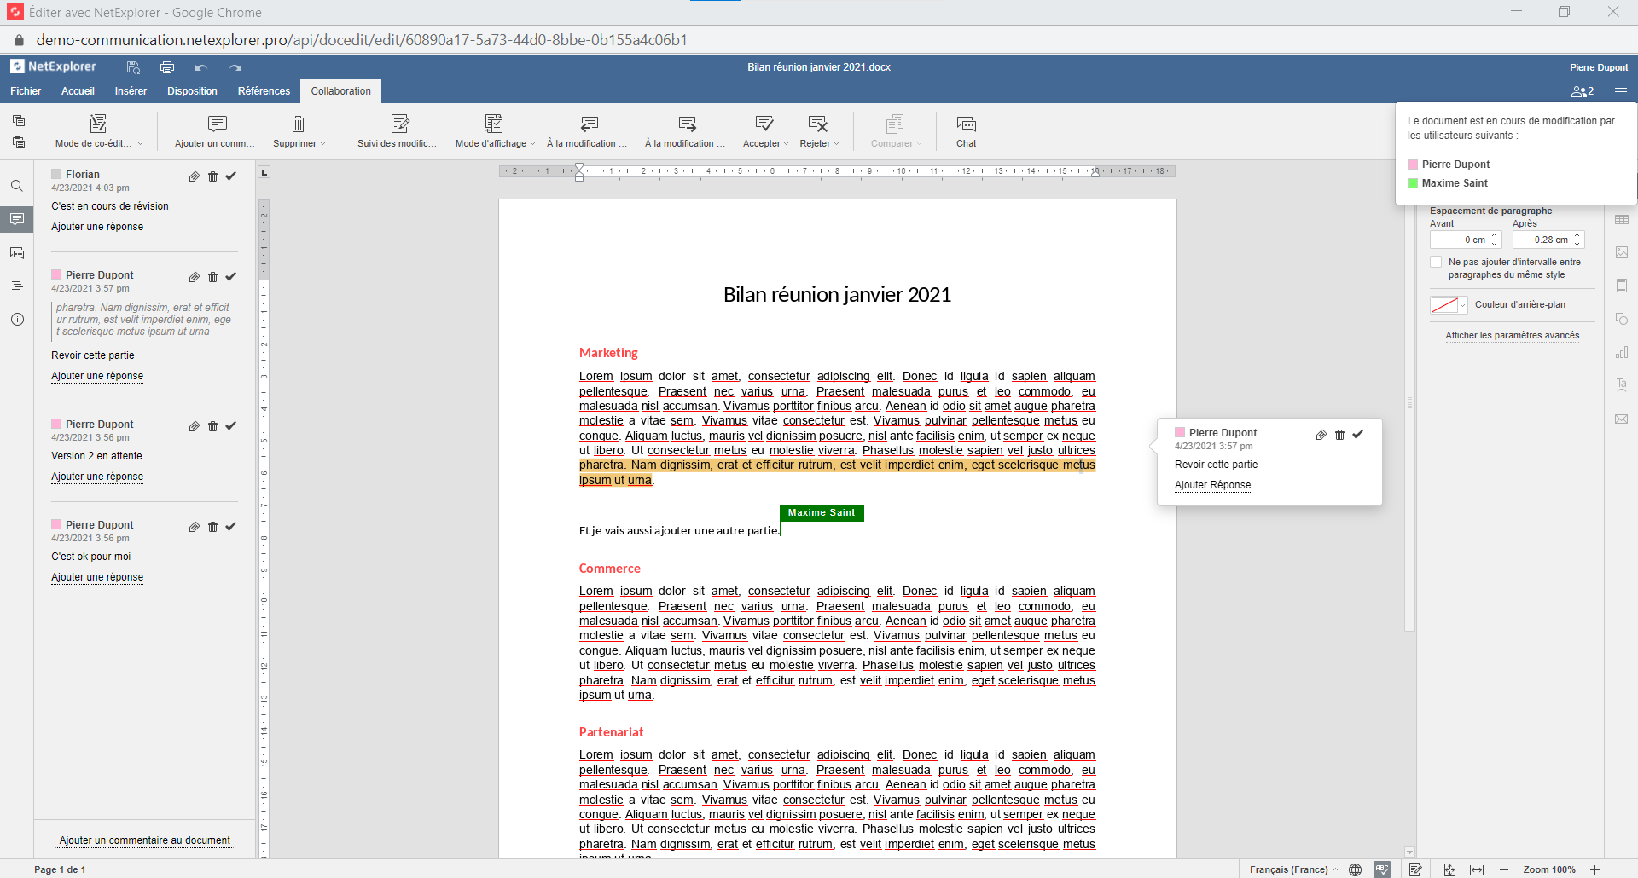This screenshot has width=1638, height=878.
Task: Run the spell checker in the status bar
Action: coord(1383,869)
